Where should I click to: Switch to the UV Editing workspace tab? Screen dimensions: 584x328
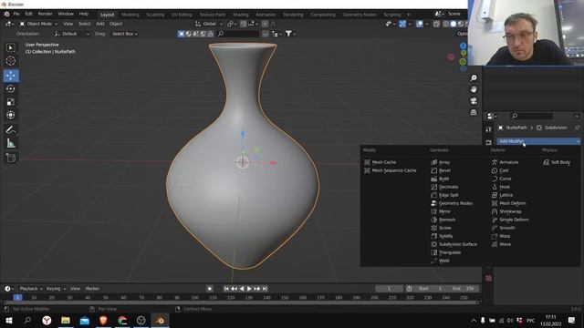tap(182, 15)
